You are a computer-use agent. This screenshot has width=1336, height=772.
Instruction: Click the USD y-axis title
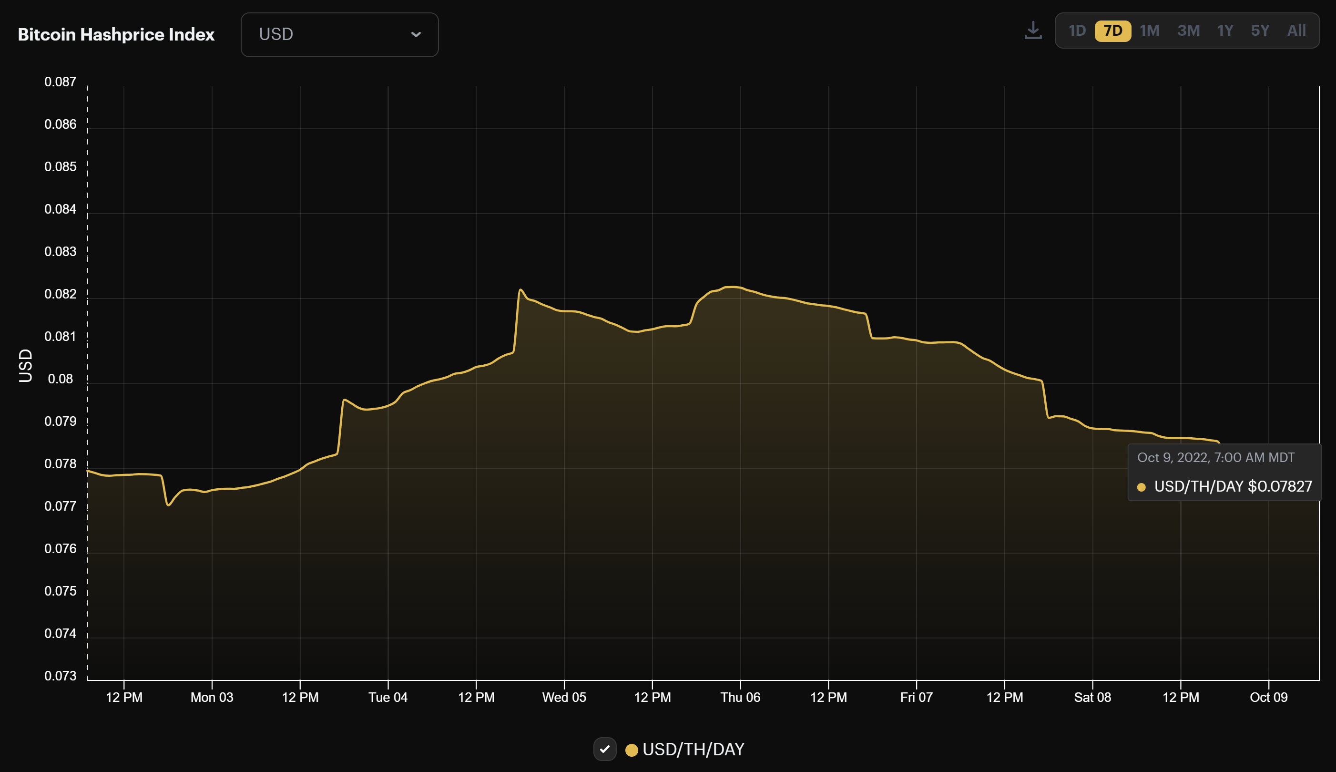pyautogui.click(x=25, y=365)
